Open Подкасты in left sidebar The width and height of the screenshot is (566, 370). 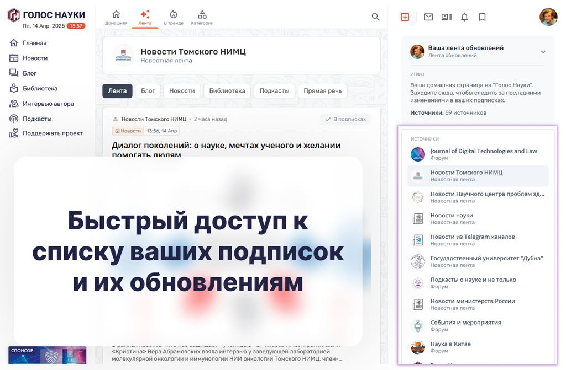tap(37, 119)
